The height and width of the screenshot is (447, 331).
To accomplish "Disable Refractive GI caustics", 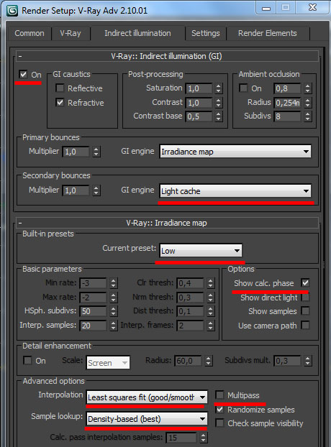I will tap(60, 102).
